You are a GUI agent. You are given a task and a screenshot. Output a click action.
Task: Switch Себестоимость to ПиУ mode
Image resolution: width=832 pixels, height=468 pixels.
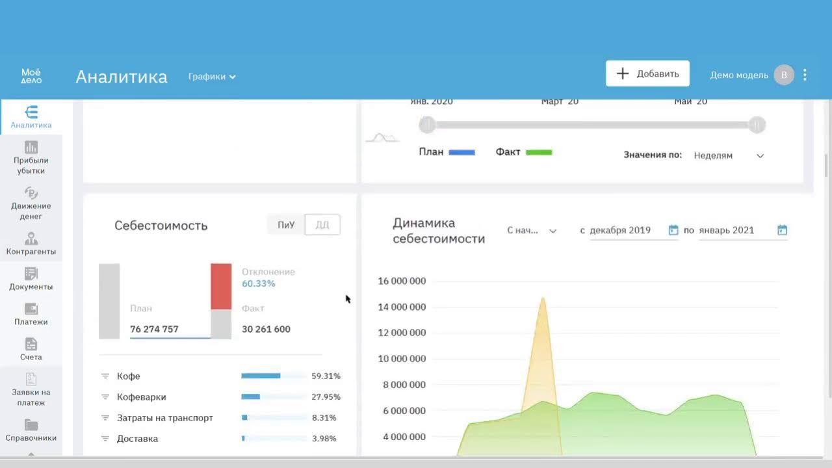(286, 225)
